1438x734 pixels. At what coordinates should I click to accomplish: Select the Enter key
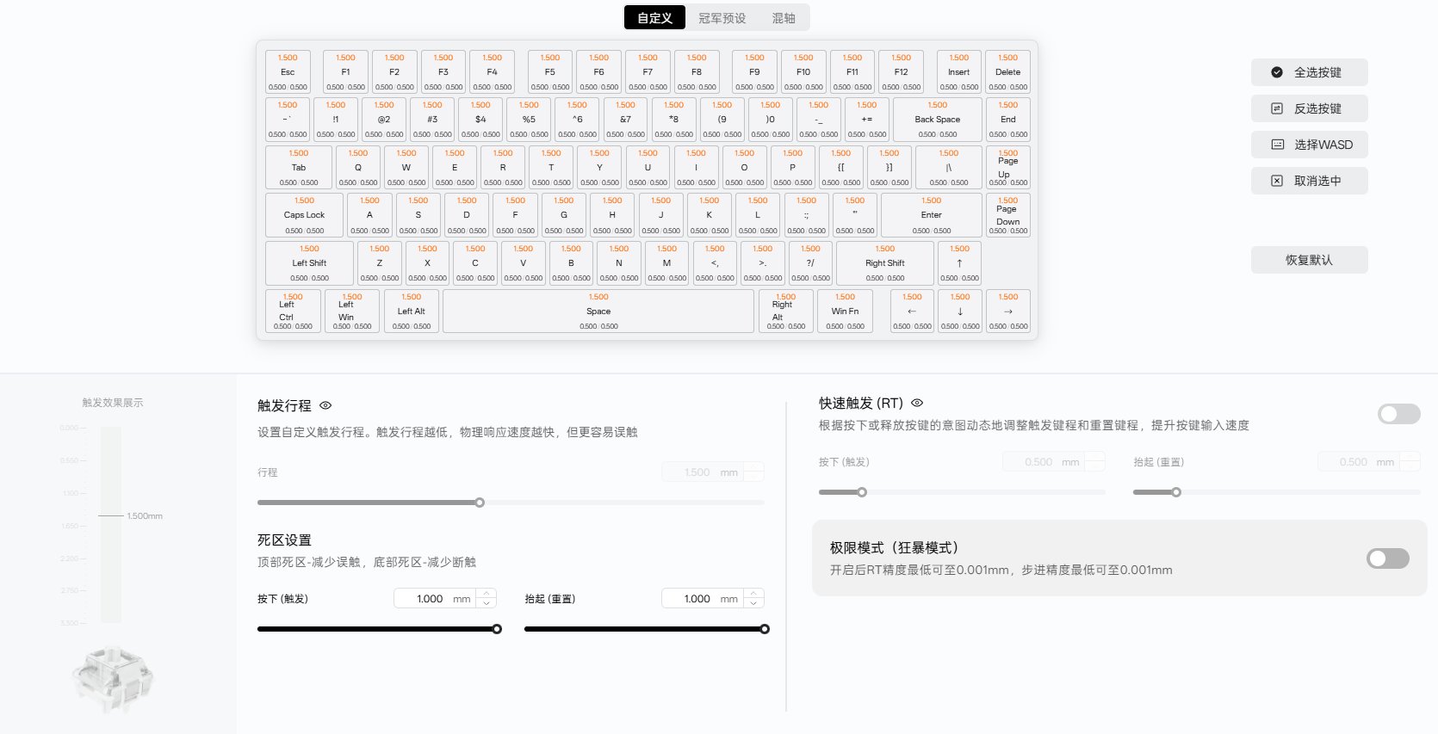(932, 215)
